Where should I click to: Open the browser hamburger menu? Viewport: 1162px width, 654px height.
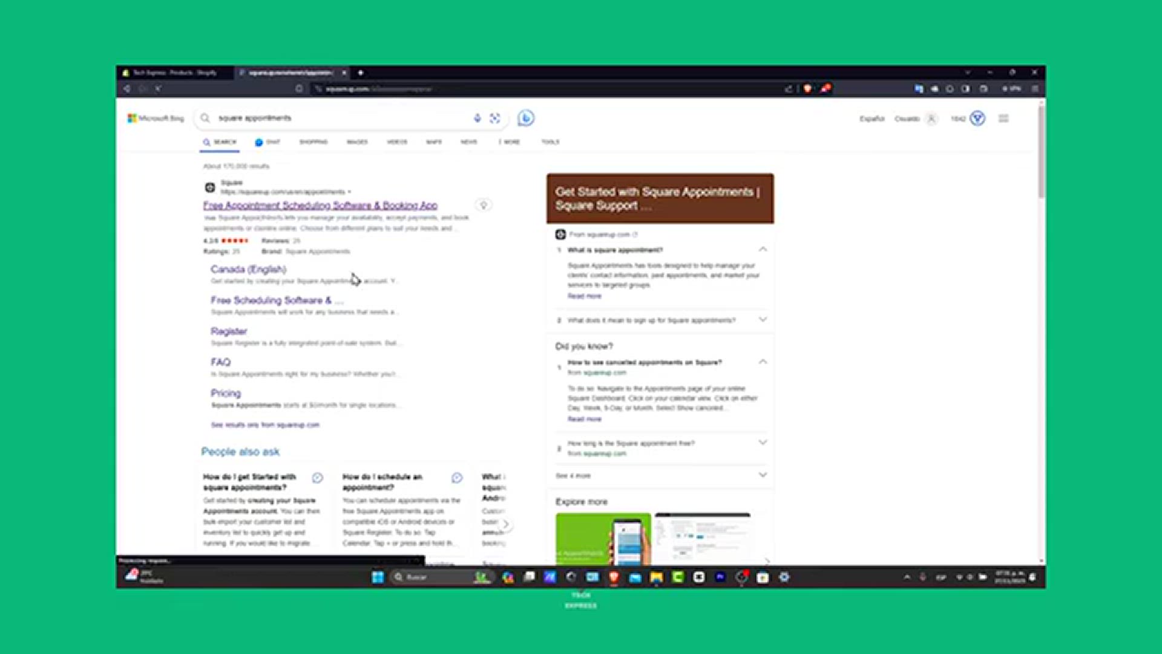tap(1035, 88)
